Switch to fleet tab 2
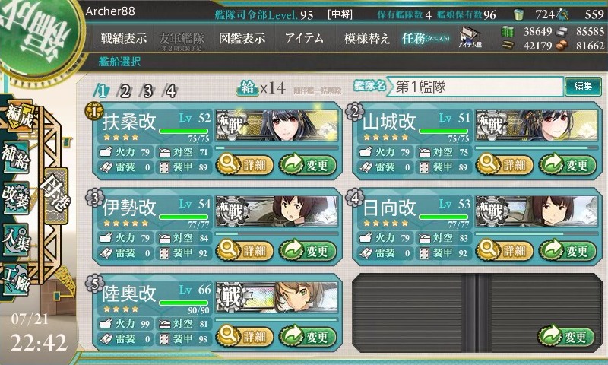This screenshot has height=365, width=608. click(125, 91)
